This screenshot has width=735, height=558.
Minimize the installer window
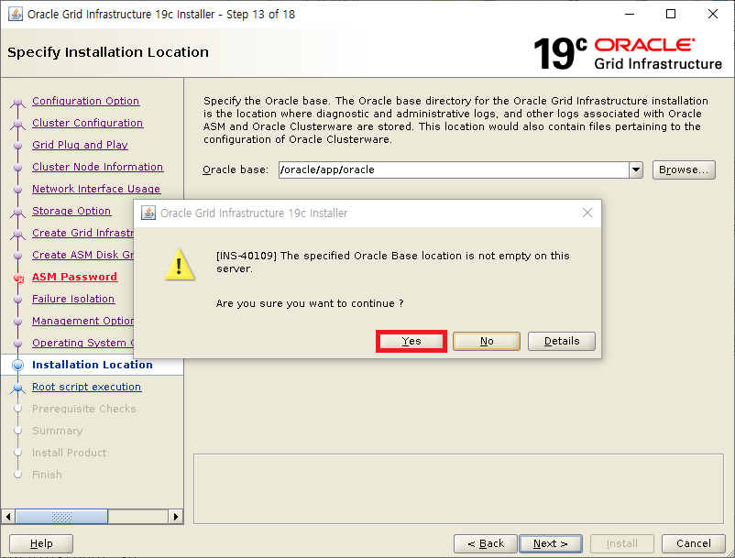pyautogui.click(x=630, y=14)
